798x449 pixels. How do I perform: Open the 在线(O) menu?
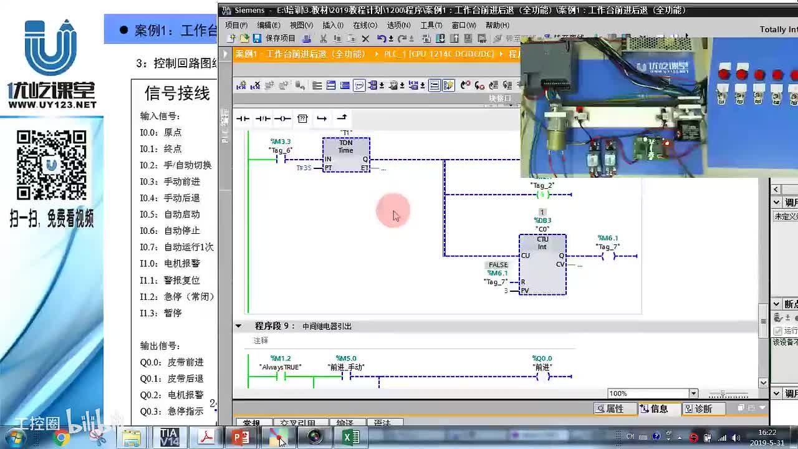coord(365,25)
